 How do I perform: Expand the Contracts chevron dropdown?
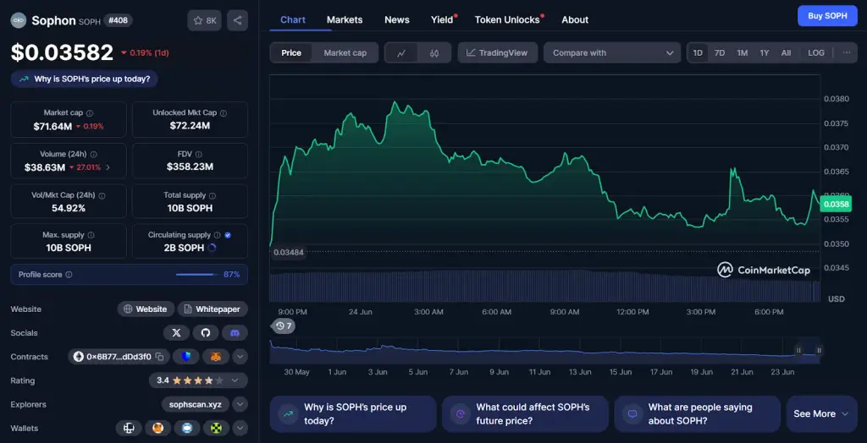(x=240, y=357)
